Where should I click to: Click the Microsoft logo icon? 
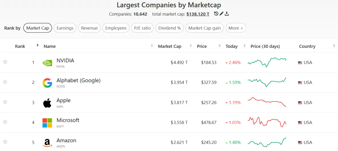pos(47,123)
